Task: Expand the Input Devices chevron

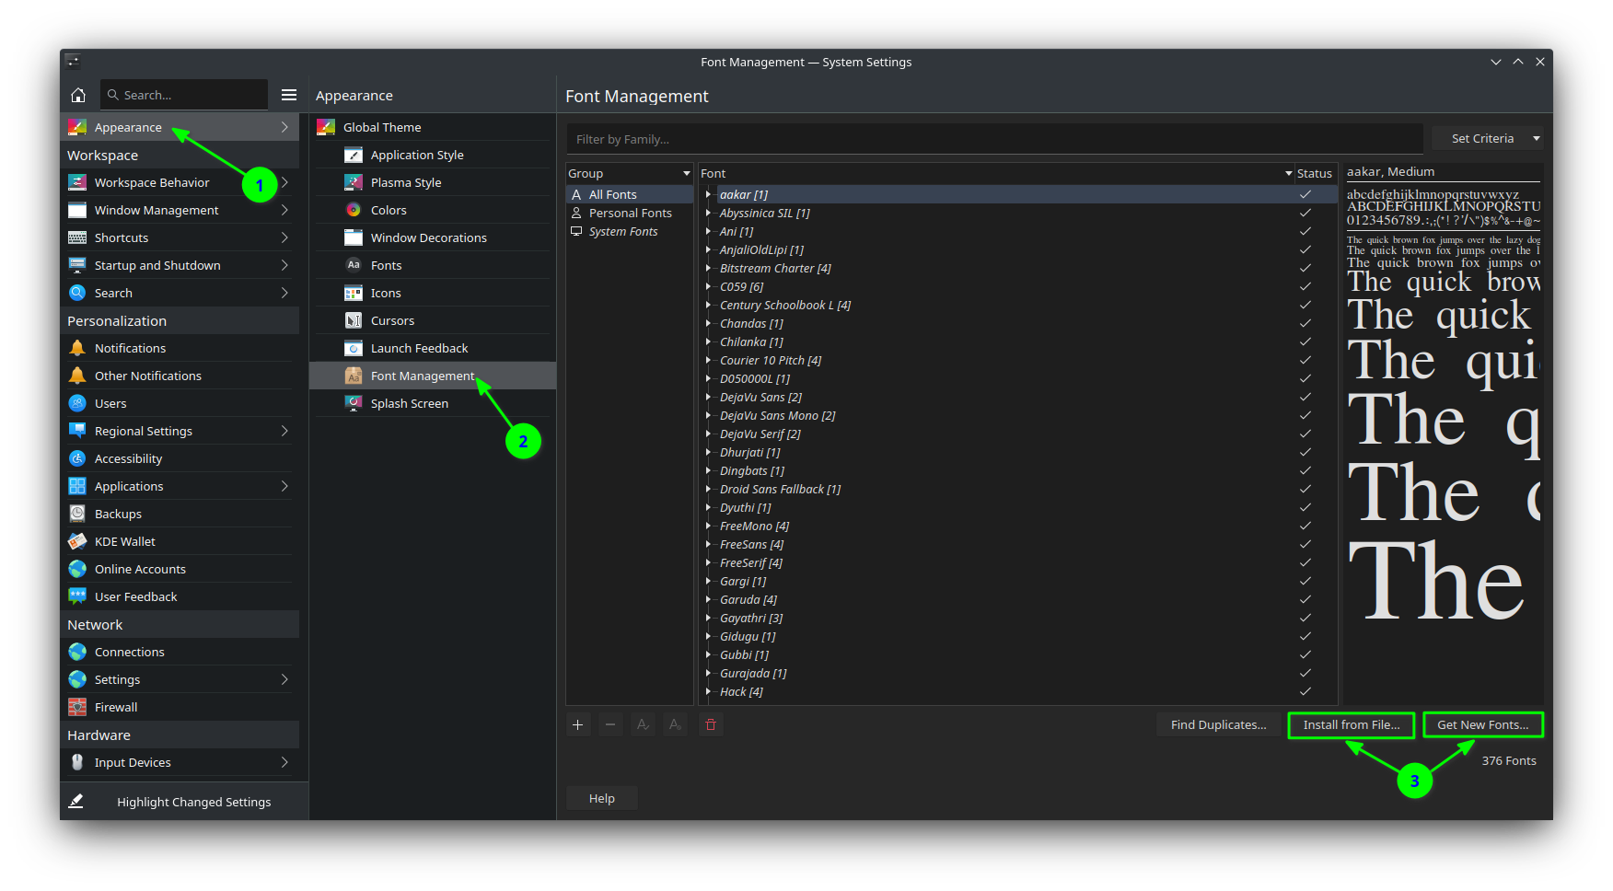Action: [284, 762]
